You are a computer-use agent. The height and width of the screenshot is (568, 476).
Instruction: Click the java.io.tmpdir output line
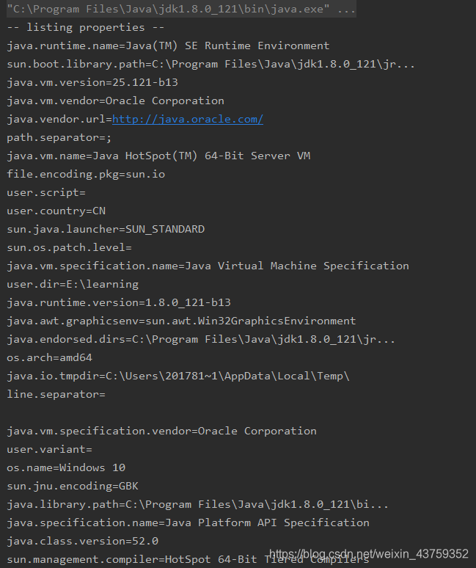(x=178, y=376)
